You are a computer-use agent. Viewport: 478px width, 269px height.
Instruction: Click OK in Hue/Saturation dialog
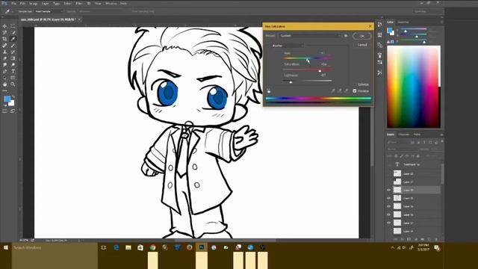point(361,36)
